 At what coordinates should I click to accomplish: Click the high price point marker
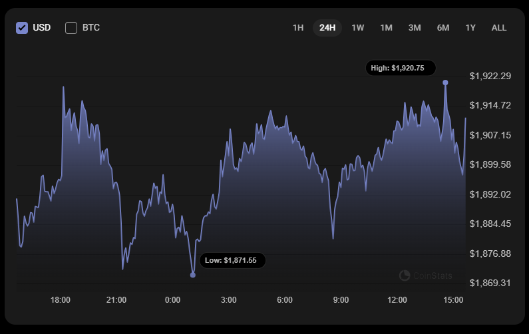pos(445,83)
